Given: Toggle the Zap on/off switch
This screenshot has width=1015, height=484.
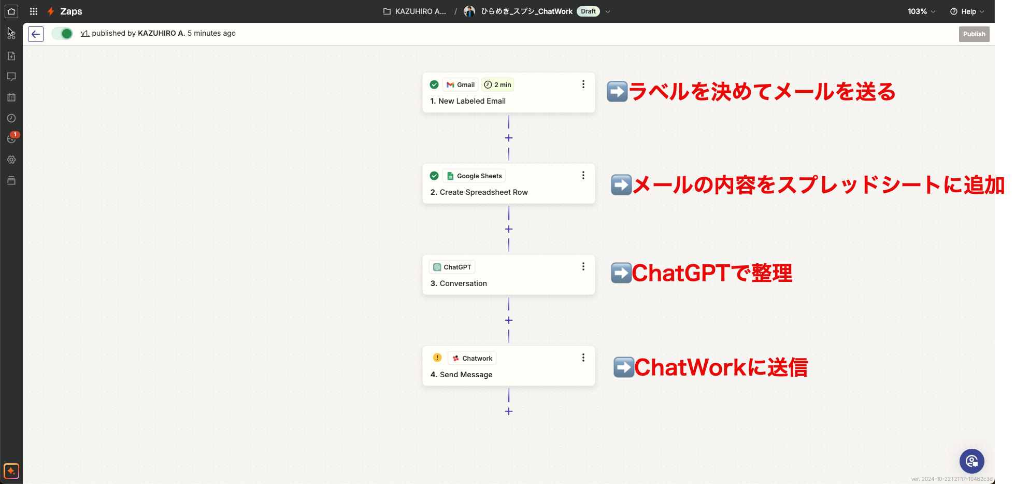Looking at the screenshot, I should point(63,34).
